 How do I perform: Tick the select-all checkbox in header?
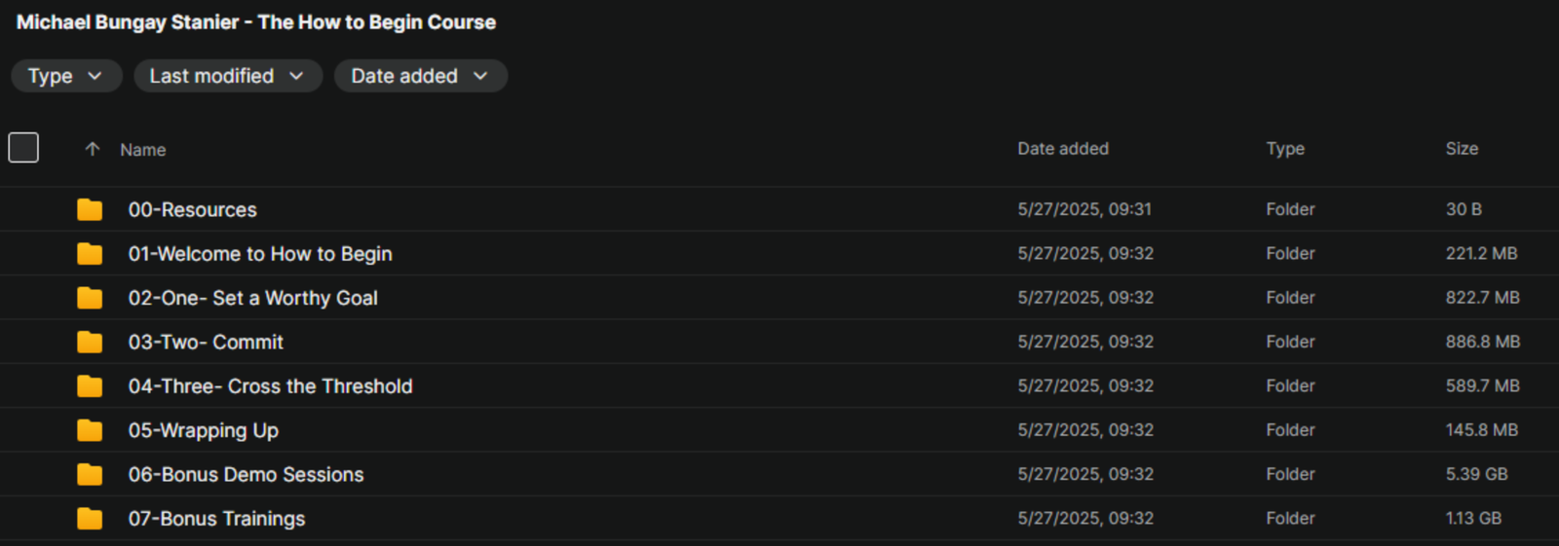(23, 148)
